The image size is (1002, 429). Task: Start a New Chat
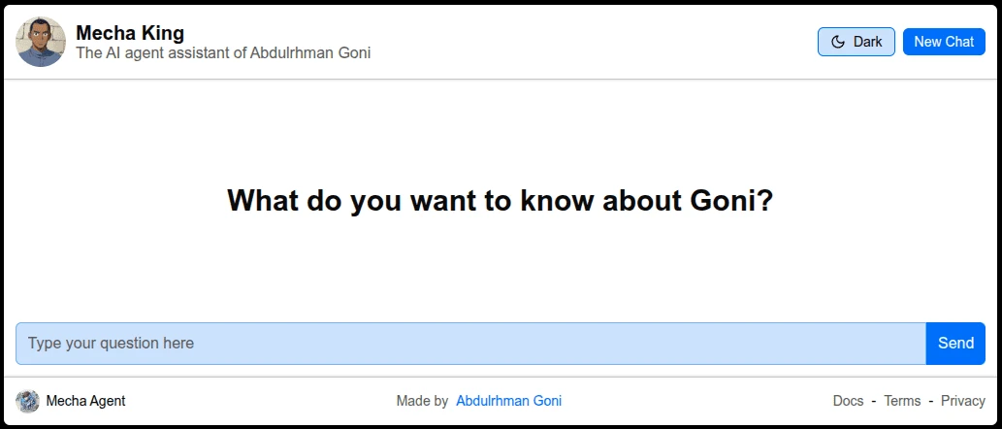[944, 42]
